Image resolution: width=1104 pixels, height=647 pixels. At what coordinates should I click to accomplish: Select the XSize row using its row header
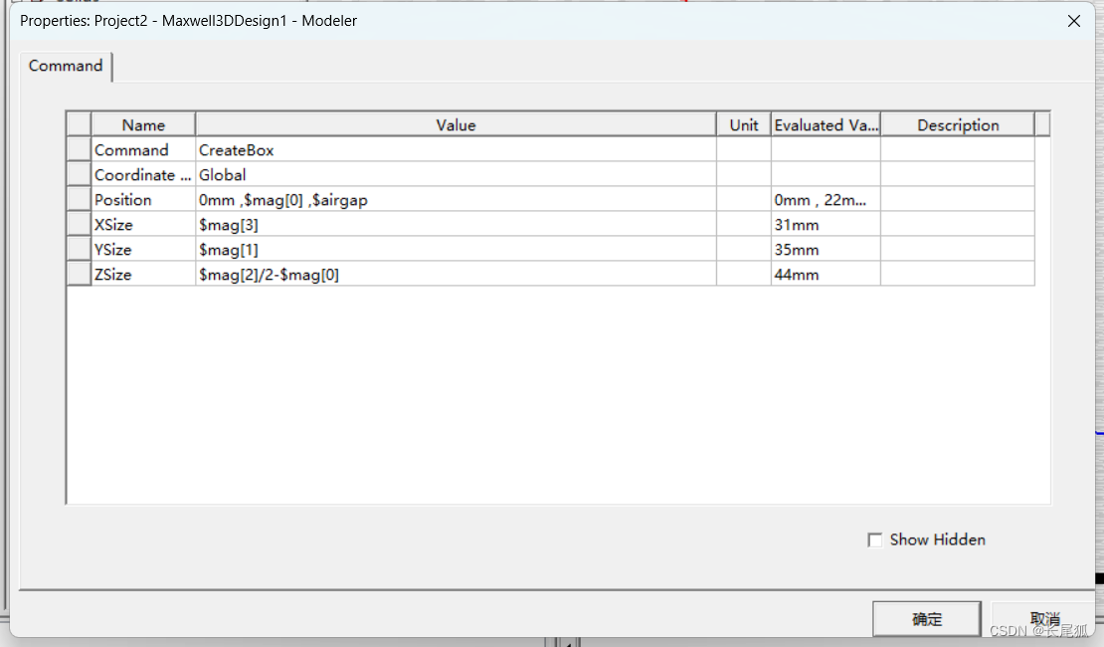tap(79, 225)
